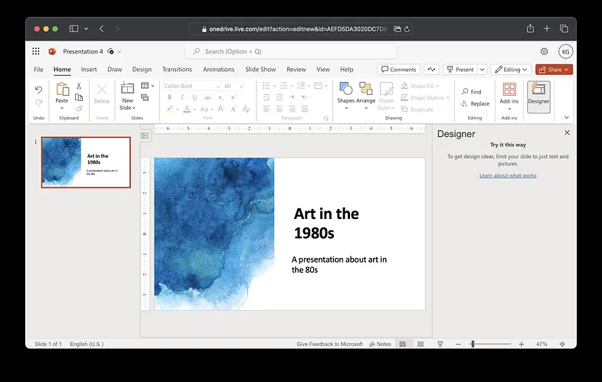Toggle Normal view in the status bar
The image size is (602, 382).
click(402, 344)
